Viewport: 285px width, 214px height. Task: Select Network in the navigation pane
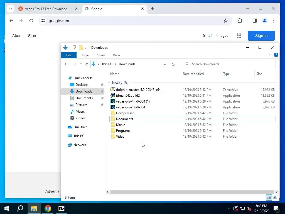click(80, 145)
